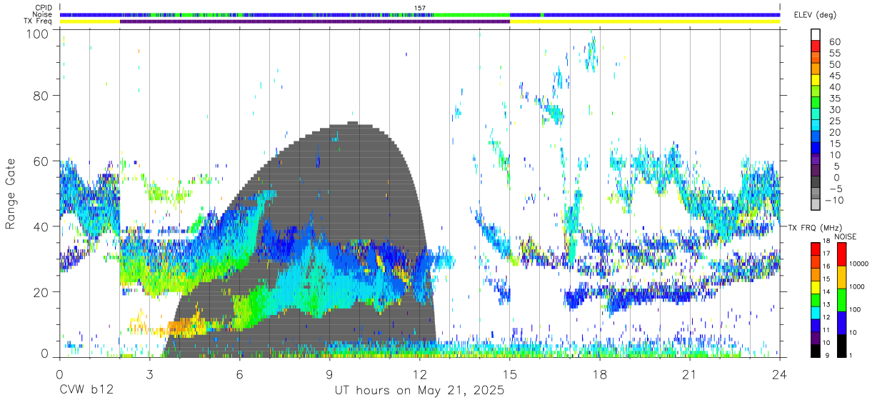
Task: Click the red segment of ELEV colorbar
Action: tap(816, 46)
